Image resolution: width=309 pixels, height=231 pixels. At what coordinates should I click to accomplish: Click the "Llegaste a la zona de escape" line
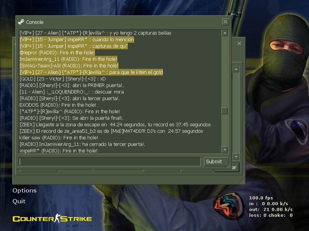[x=115, y=124]
